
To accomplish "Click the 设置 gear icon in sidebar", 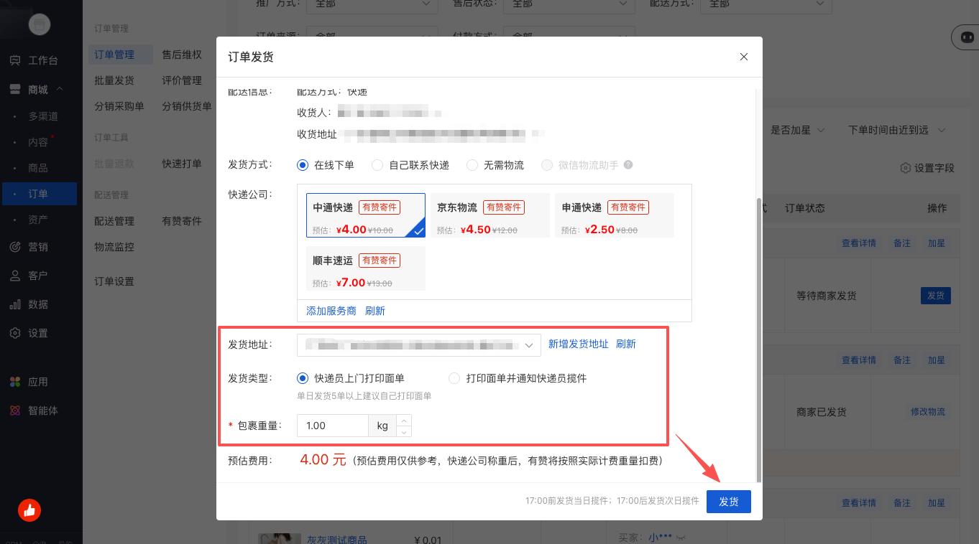I will [15, 333].
